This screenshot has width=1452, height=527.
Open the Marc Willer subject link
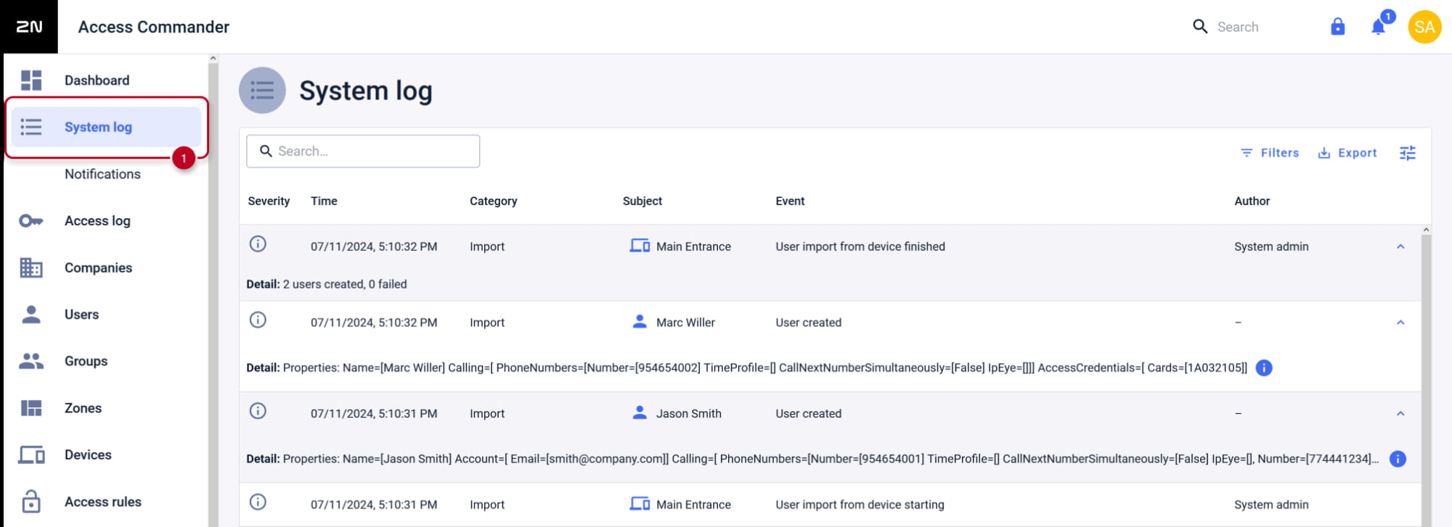pos(685,323)
